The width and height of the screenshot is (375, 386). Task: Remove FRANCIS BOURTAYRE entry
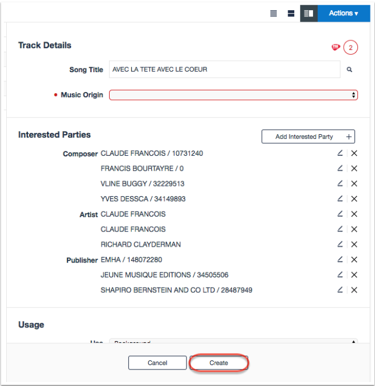(354, 168)
